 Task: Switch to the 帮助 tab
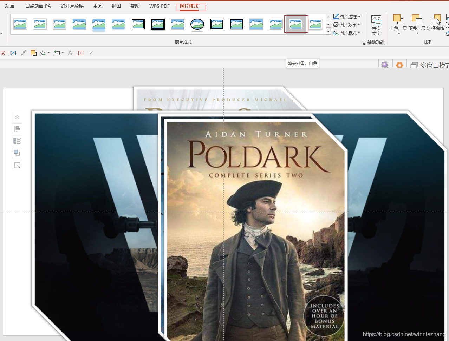pyautogui.click(x=135, y=6)
